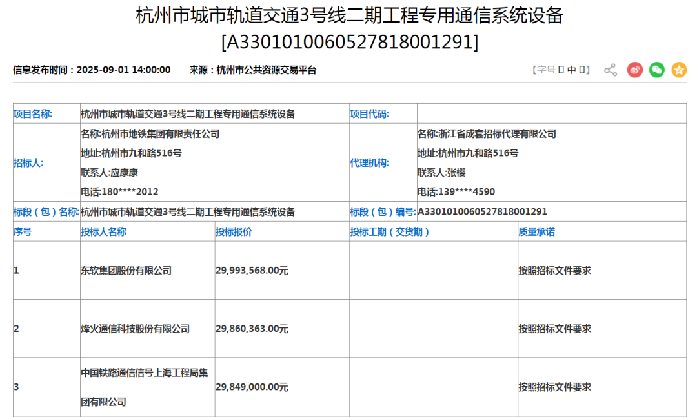Viewport: 697px width, 417px height.
Task: Set font size to 中 (medium)
Action: tap(572, 70)
